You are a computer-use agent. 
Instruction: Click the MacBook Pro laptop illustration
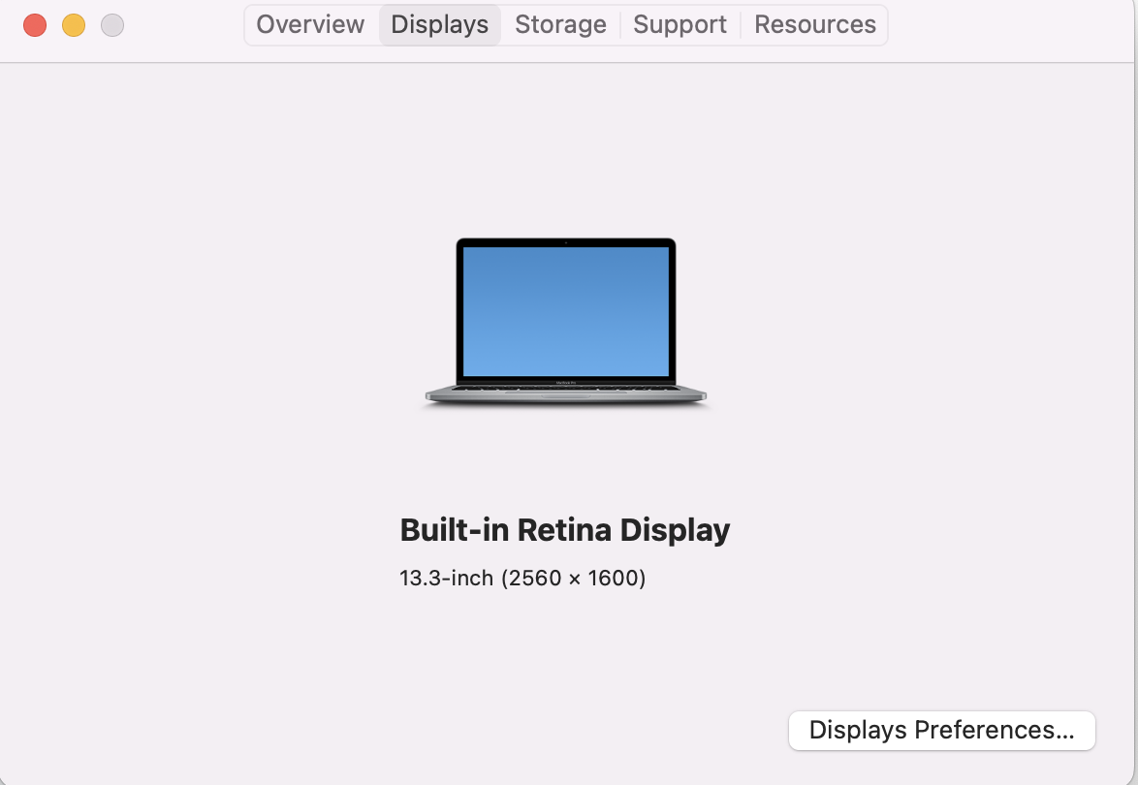tap(565, 322)
